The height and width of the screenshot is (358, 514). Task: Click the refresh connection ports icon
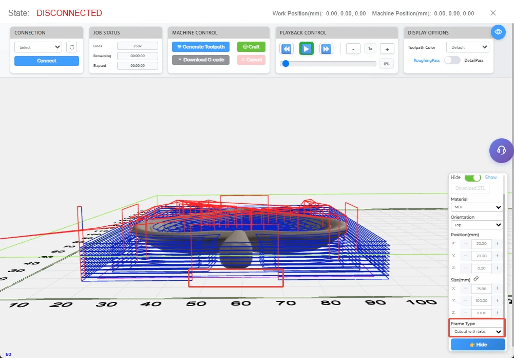click(71, 47)
